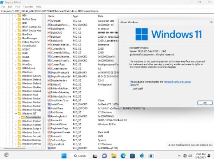214x159 pixels.
Task: Collapse the Windows NT tree node
Action: 16,114
